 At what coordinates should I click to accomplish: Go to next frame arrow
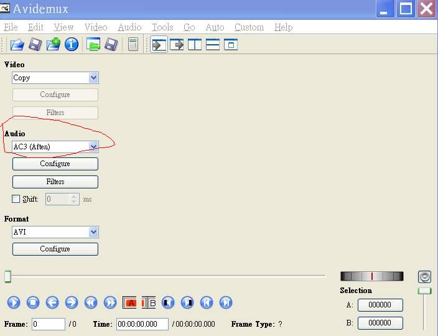(72, 302)
